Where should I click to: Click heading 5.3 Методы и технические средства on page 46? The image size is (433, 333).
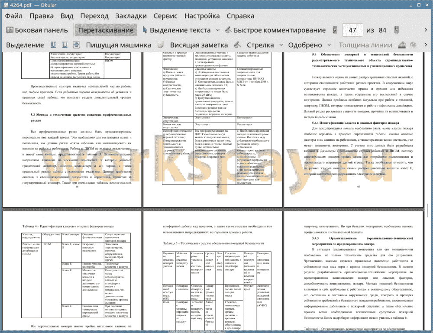(x=81, y=117)
